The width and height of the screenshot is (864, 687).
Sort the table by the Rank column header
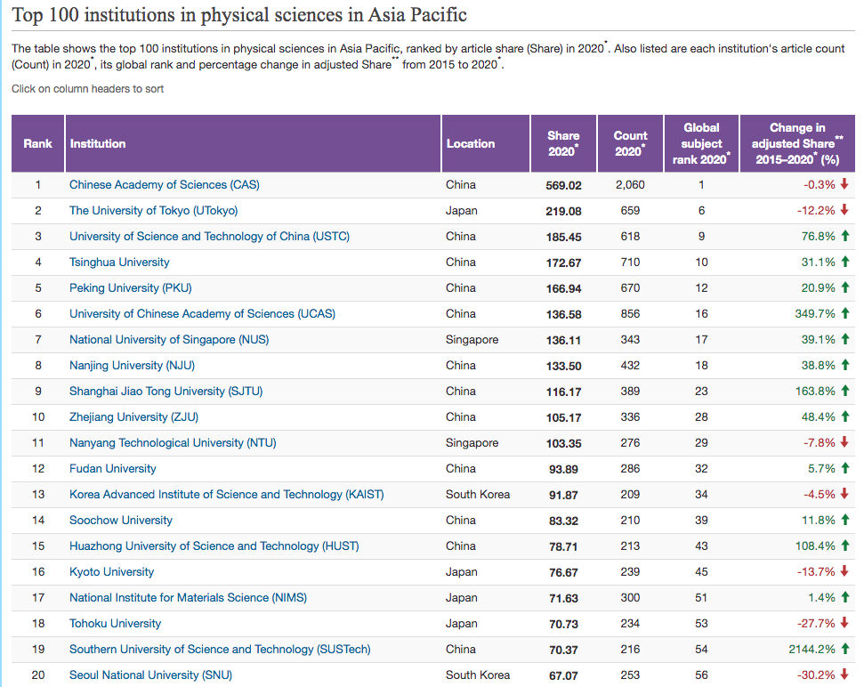[x=38, y=143]
